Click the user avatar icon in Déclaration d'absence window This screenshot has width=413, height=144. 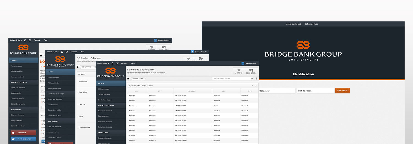click(x=193, y=52)
